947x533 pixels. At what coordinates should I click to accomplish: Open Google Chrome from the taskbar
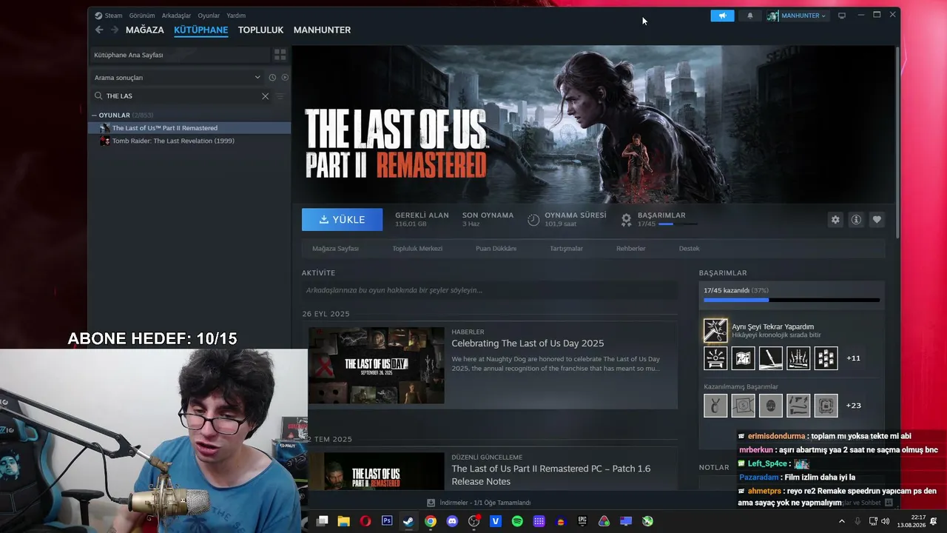pos(431,521)
